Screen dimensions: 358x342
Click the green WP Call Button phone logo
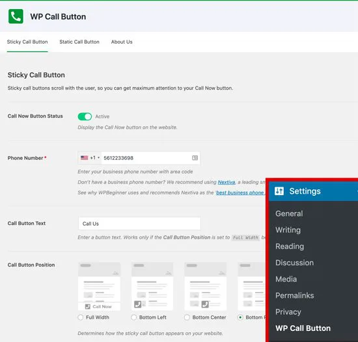(x=16, y=16)
